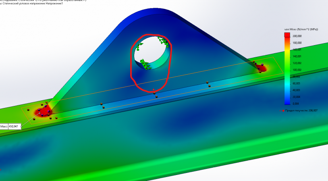Viewport: 328px width, 181px height.
Task: Select the green fixture arrows at hole's lower left
Action: (x=143, y=64)
